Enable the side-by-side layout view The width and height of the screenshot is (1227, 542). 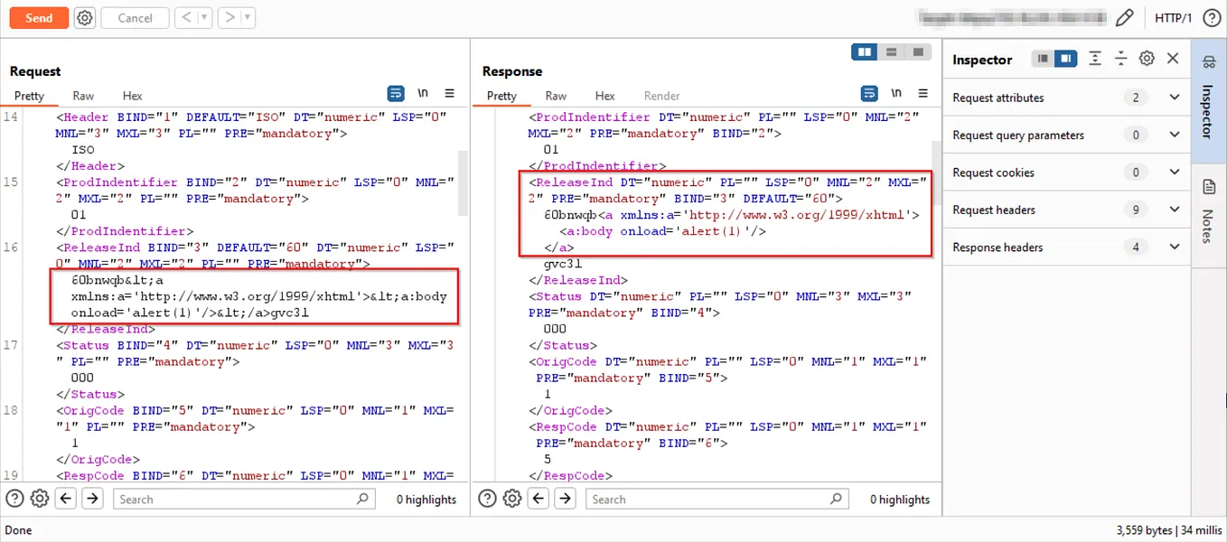coord(864,51)
